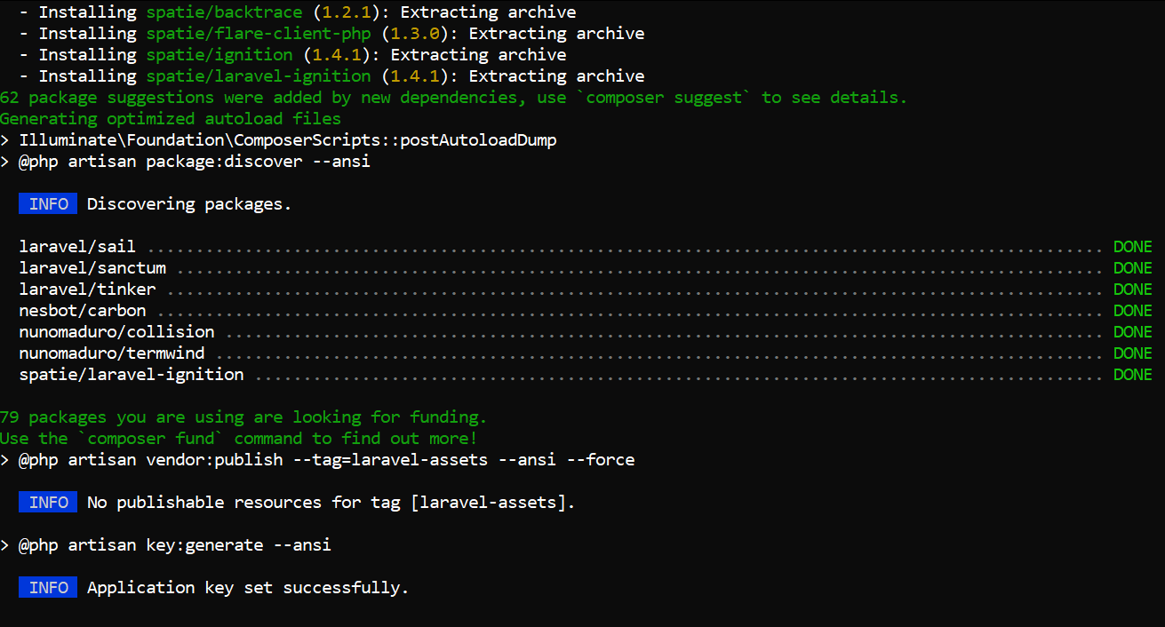The height and width of the screenshot is (627, 1165).
Task: Click the key:generate command line
Action: [175, 545]
